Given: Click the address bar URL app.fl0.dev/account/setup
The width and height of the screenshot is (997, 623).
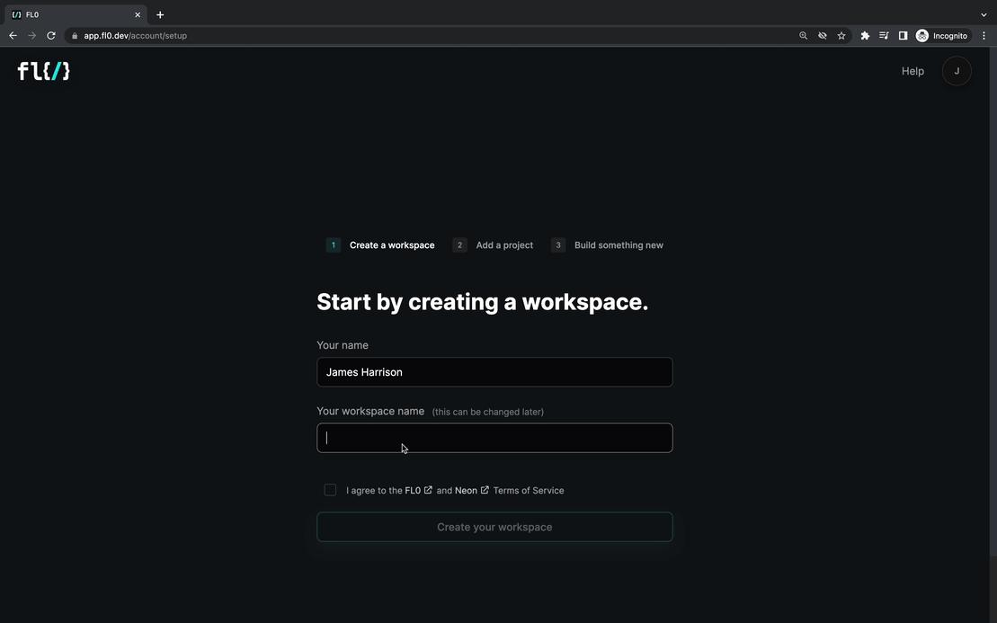Looking at the screenshot, I should 136,36.
